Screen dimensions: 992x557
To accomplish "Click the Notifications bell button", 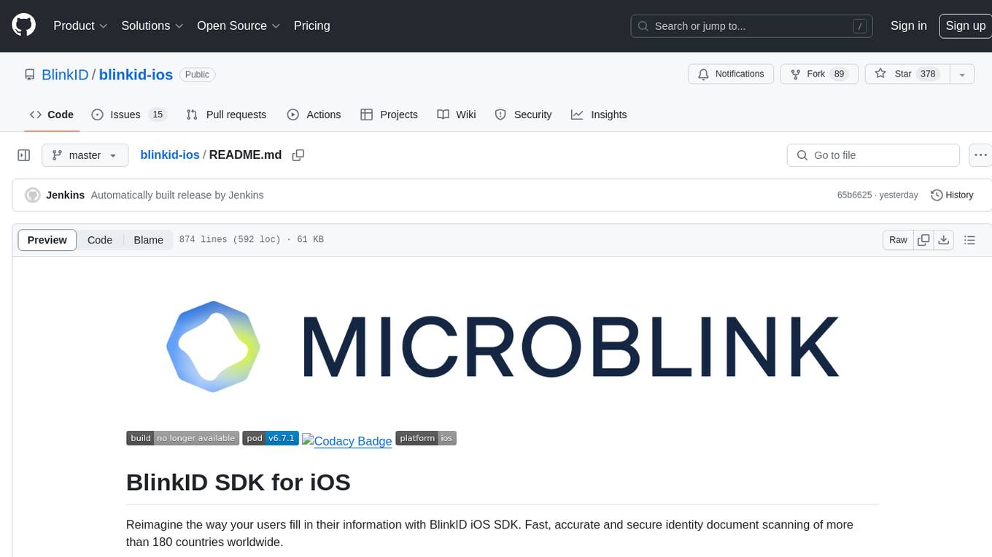I will [x=731, y=74].
